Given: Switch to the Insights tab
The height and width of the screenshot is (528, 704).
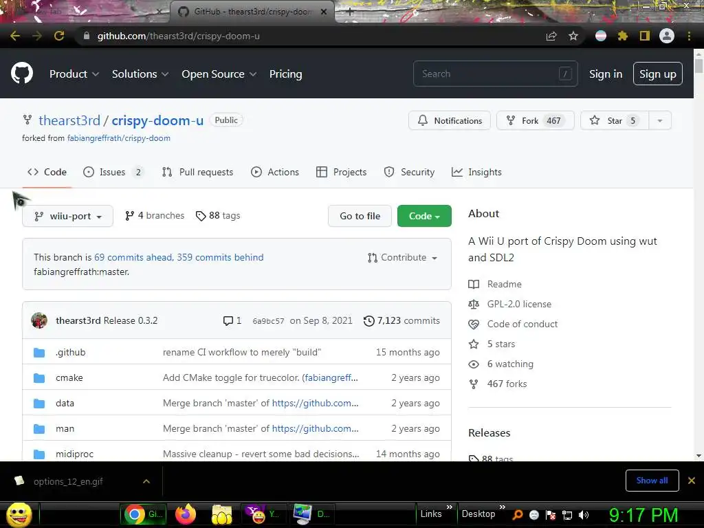Looking at the screenshot, I should click(x=476, y=172).
